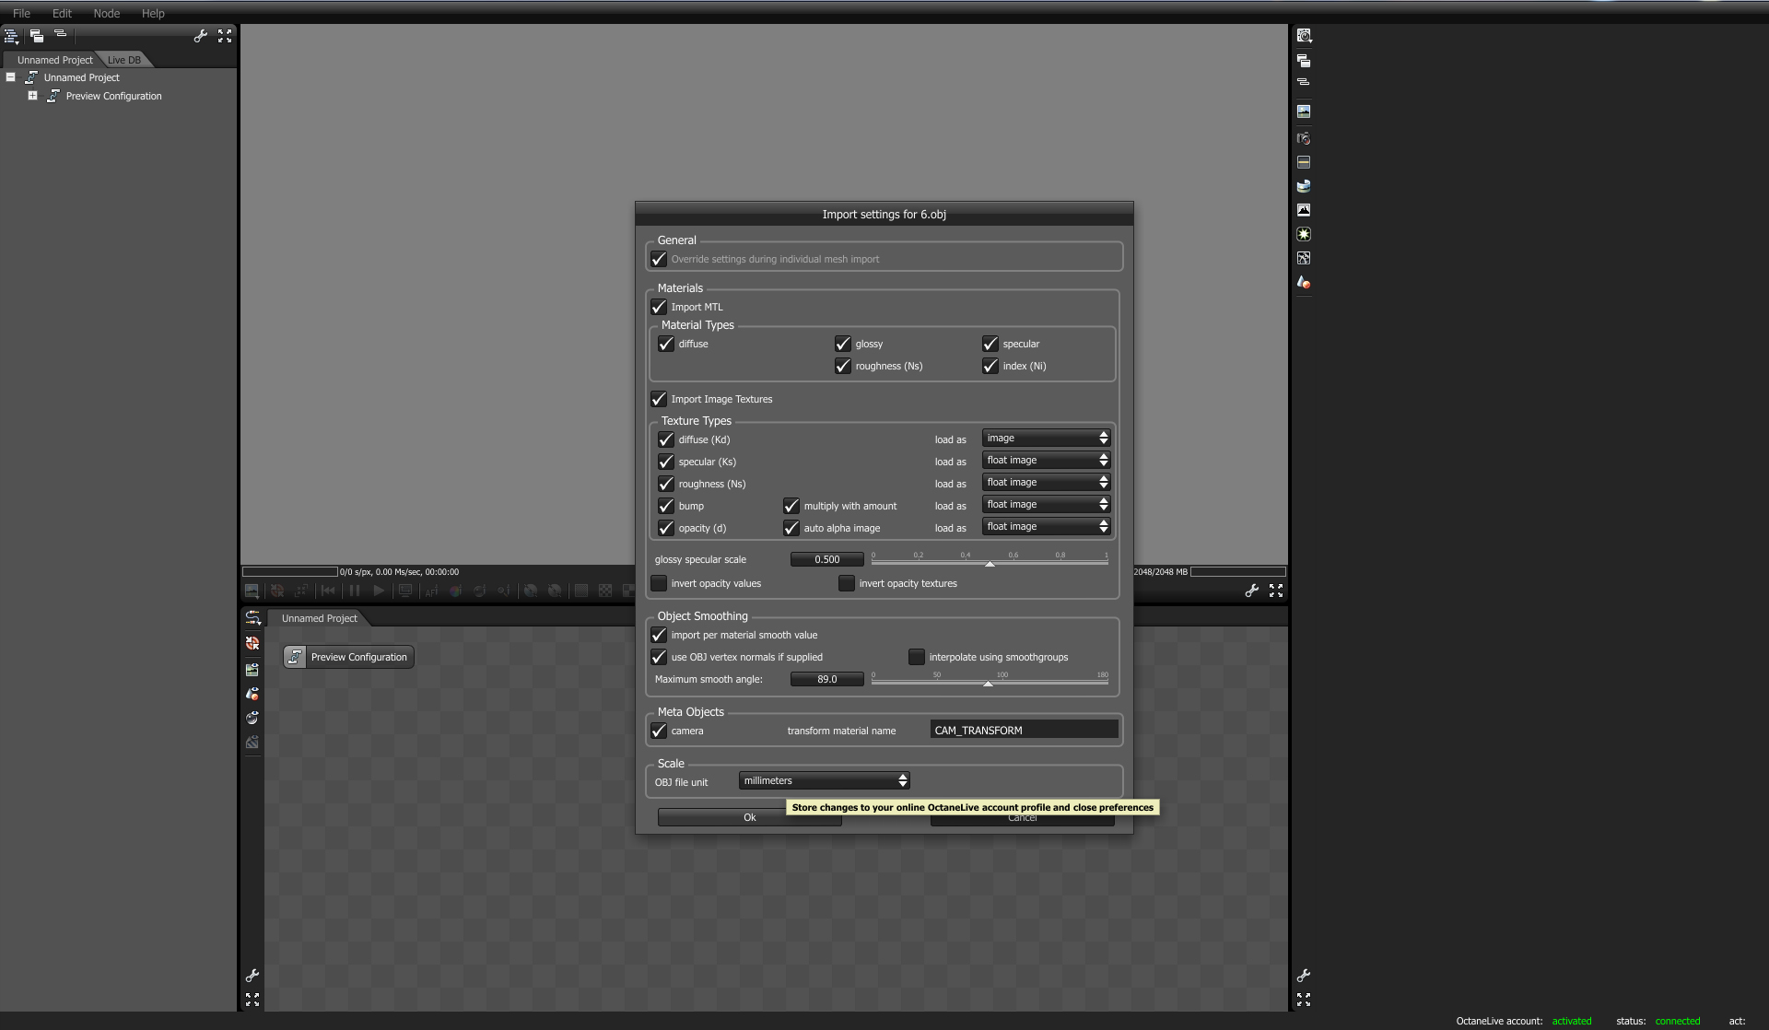Viewport: 1769px width, 1030px height.
Task: Click the kernel starburst icon in right sidebar
Action: click(x=1303, y=234)
